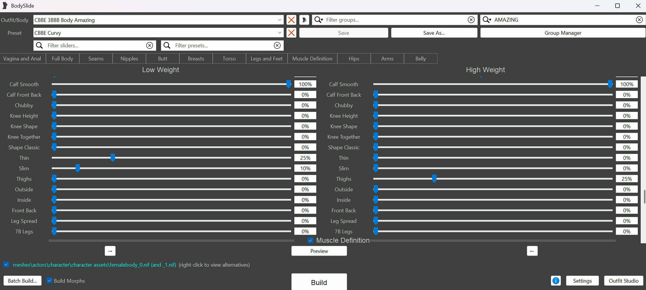Click the low weight Thin 25% value field

(x=305, y=158)
